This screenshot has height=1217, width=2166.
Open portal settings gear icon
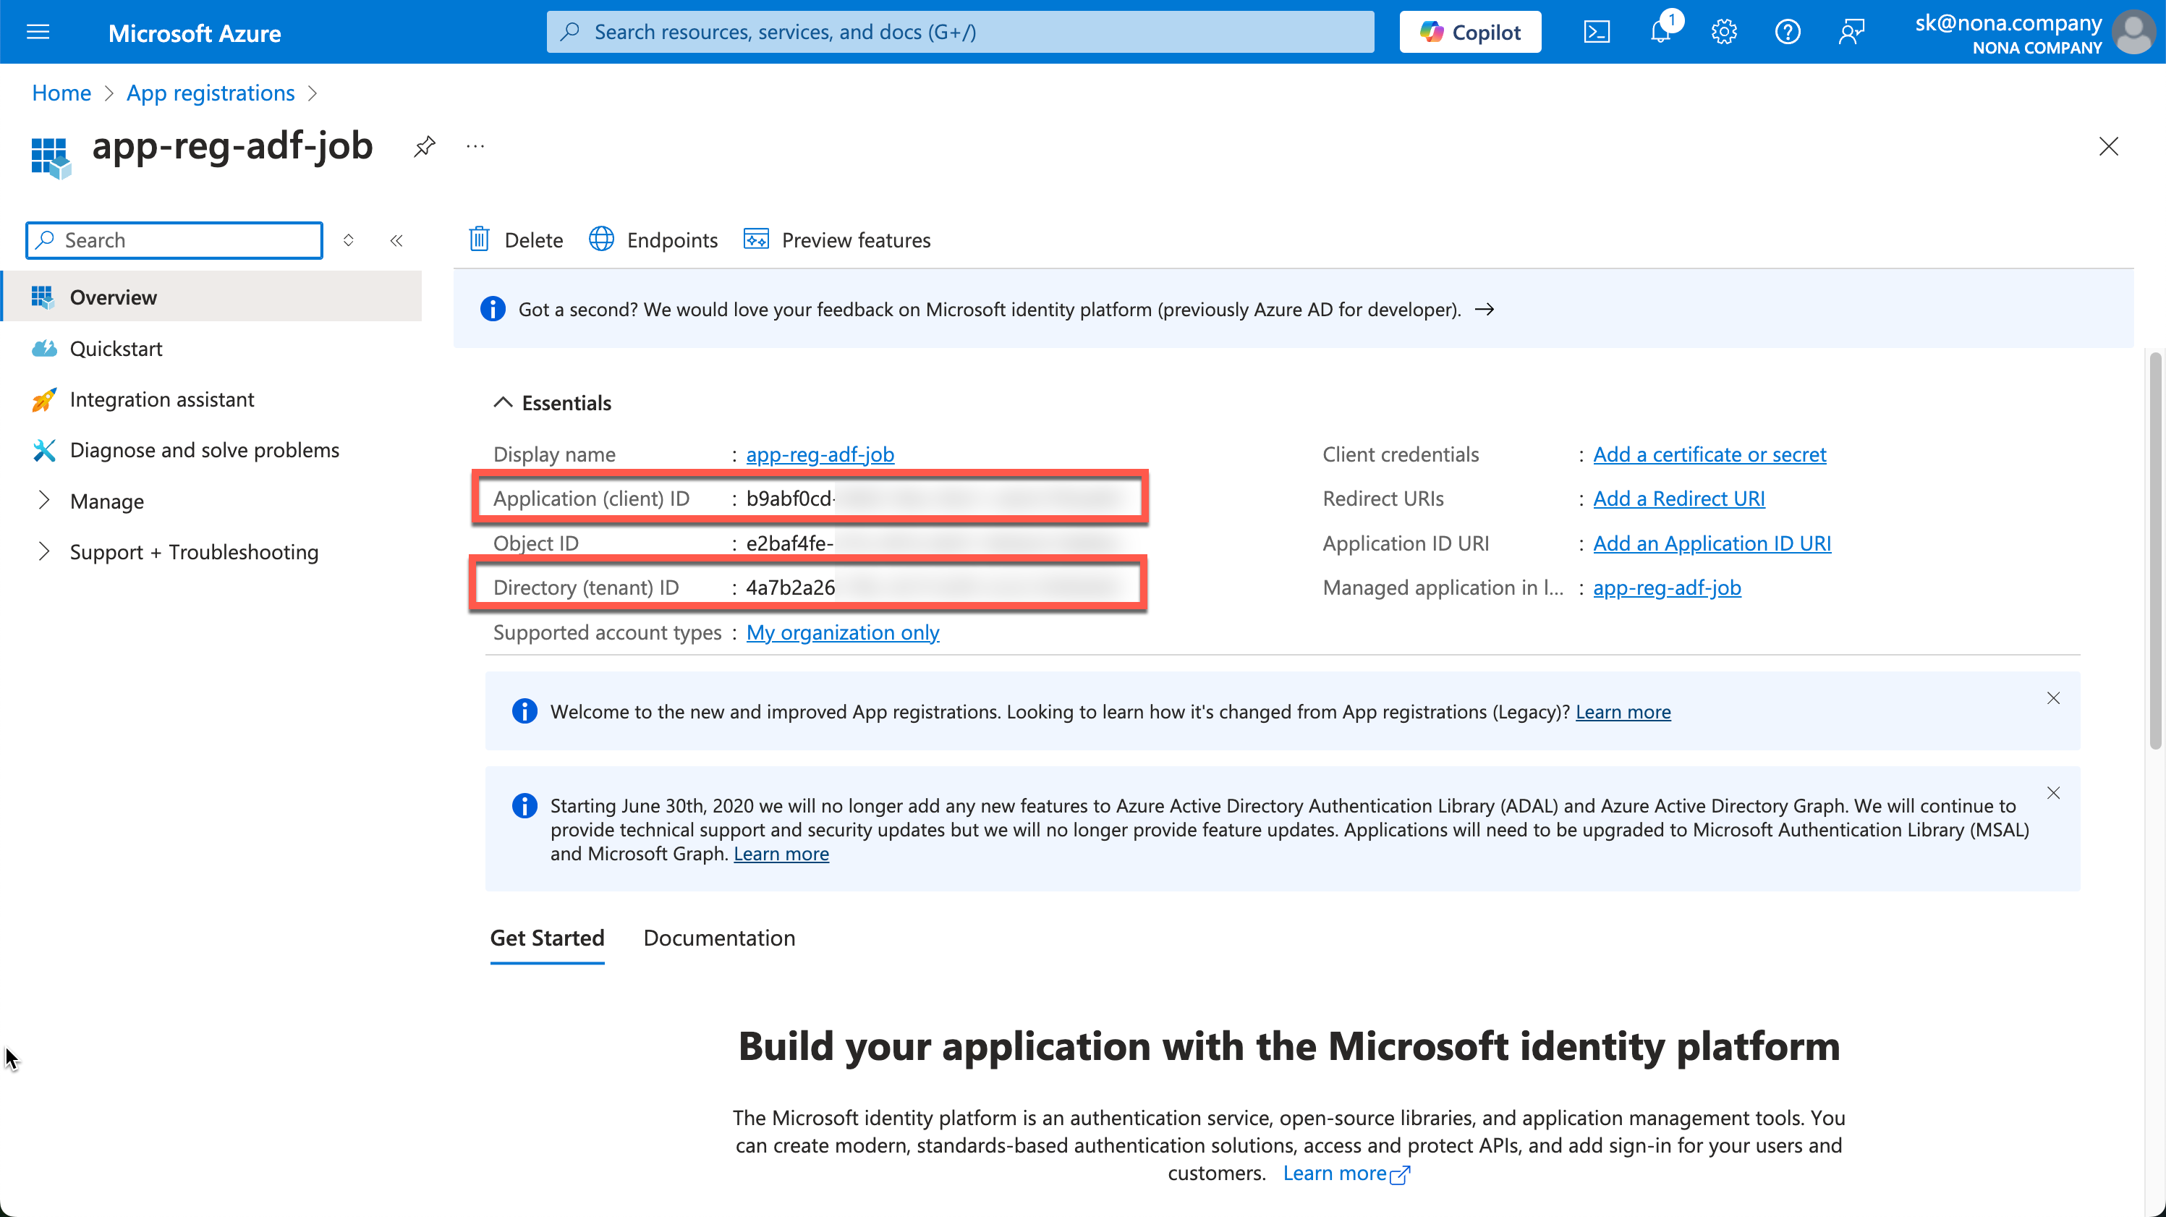1724,32
